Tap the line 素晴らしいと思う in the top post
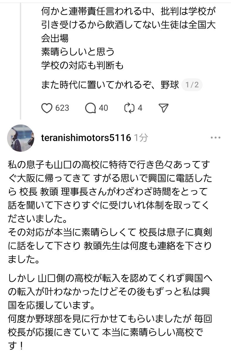 tap(78, 52)
